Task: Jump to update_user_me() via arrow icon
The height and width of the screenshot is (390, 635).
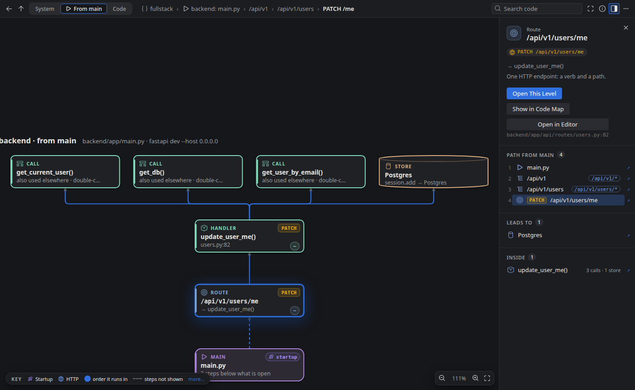Action: pyautogui.click(x=628, y=270)
